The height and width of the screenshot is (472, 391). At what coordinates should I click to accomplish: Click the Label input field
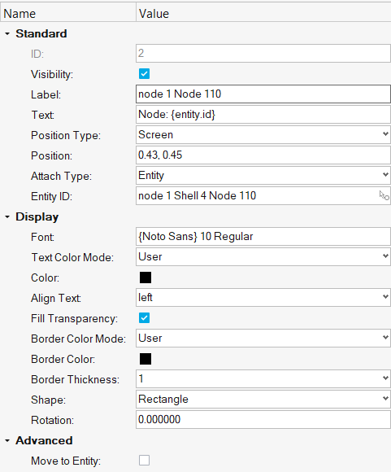point(263,94)
